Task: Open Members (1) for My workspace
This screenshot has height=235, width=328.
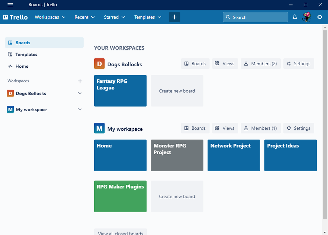Action: click(x=261, y=128)
